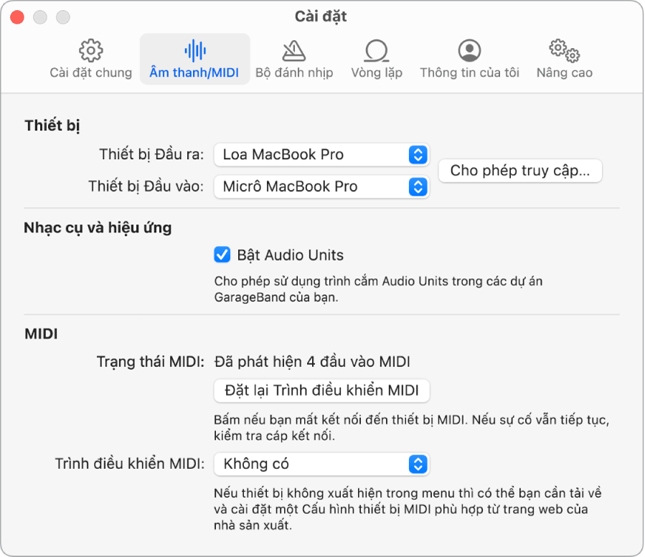Viewport: 645px width, 557px height.
Task: Switch to the Bộ đánh nhịp tab
Action: (293, 59)
